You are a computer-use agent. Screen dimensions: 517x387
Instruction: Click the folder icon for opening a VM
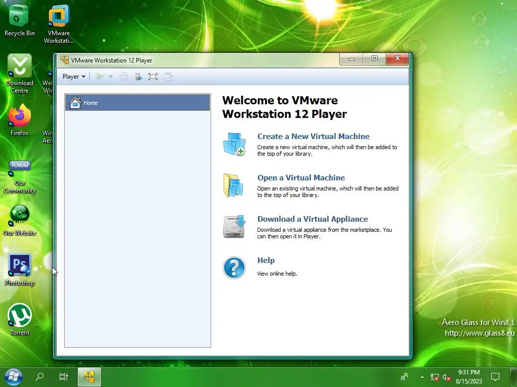233,185
